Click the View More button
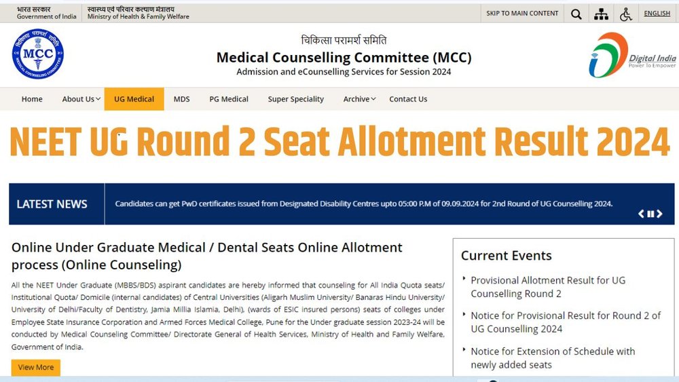 click(x=36, y=367)
